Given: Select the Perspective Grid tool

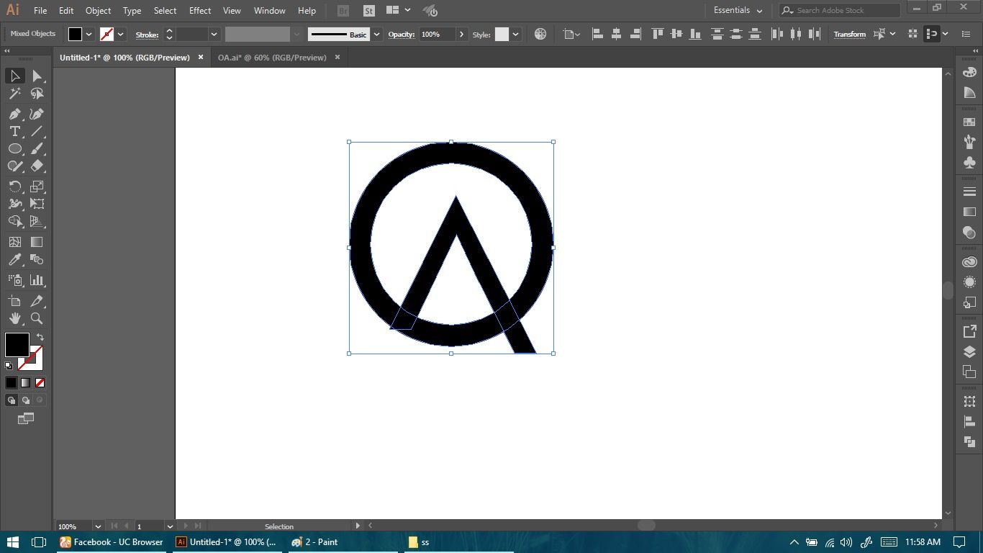Looking at the screenshot, I should click(37, 221).
